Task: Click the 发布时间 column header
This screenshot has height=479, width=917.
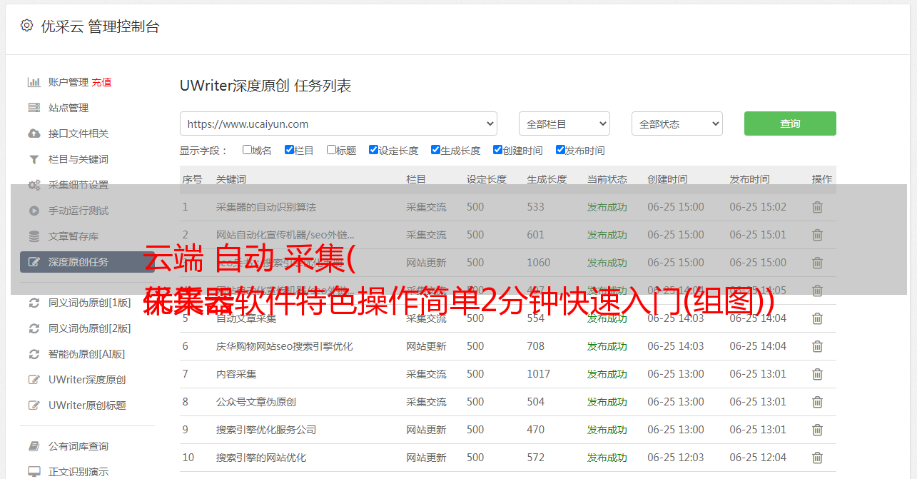Action: tap(749, 179)
